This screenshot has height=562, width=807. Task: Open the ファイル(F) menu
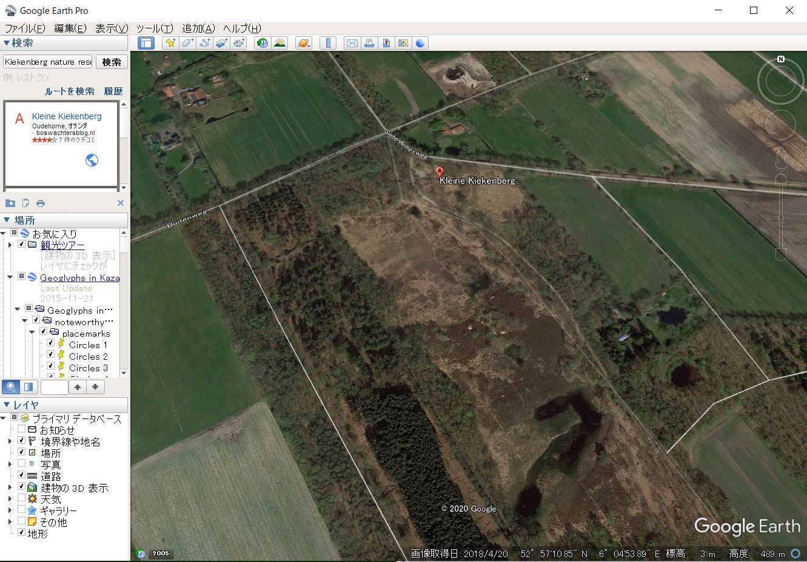pos(25,28)
